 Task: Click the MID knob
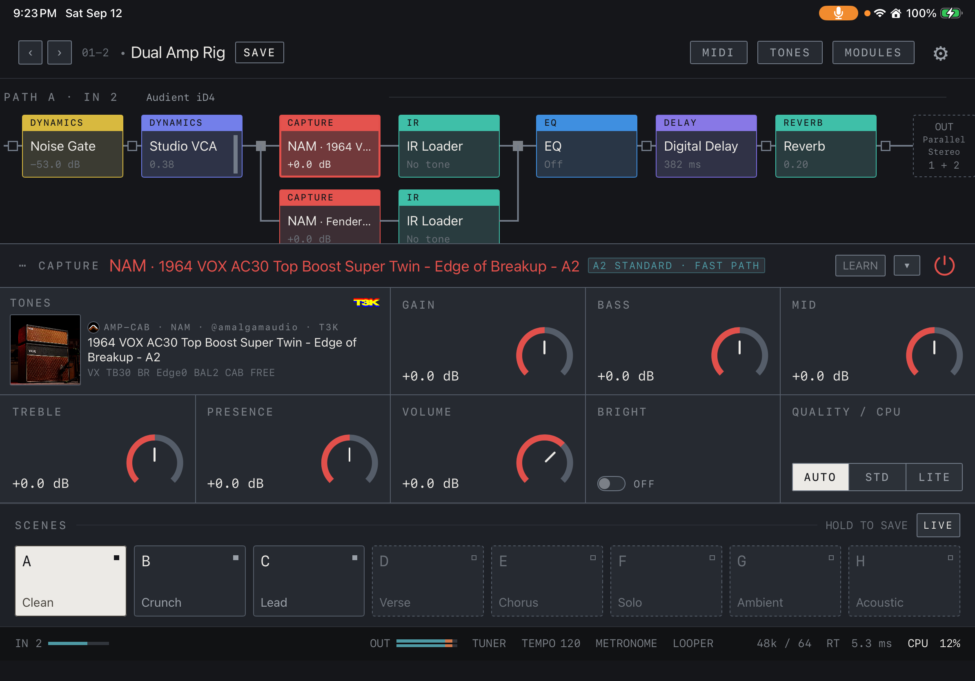[x=934, y=352]
